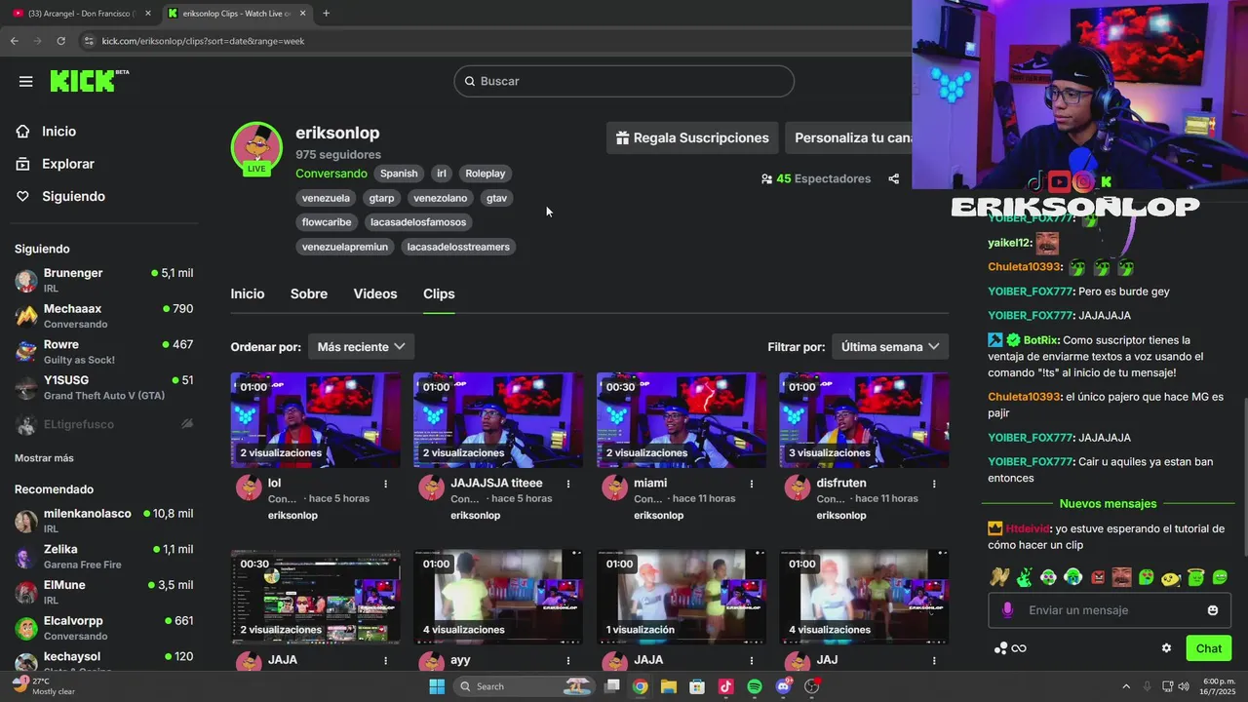Click the share icon next to Espectadores

point(893,178)
